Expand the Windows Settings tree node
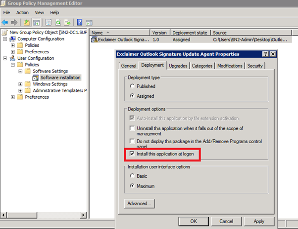The height and width of the screenshot is (229, 298). point(20,84)
